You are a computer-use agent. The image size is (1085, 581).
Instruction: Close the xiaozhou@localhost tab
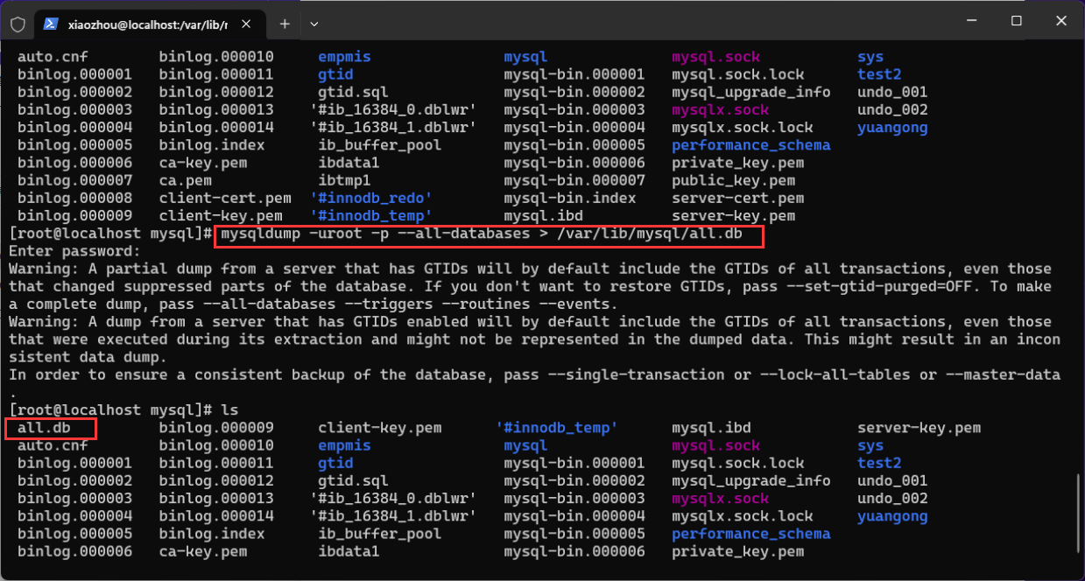click(x=246, y=24)
